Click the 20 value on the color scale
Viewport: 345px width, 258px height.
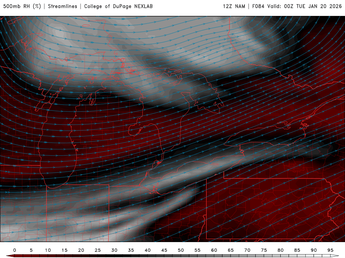pos(81,250)
